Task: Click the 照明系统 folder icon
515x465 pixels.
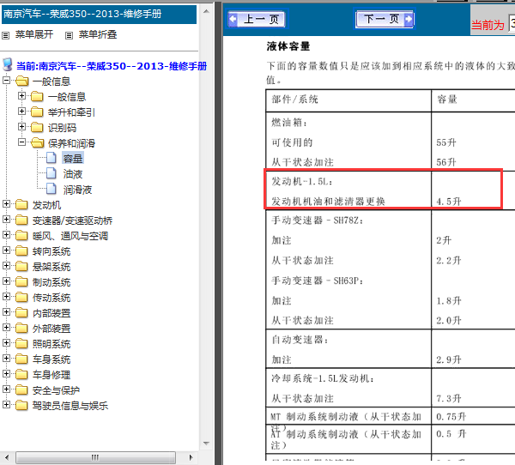Action: (x=21, y=343)
